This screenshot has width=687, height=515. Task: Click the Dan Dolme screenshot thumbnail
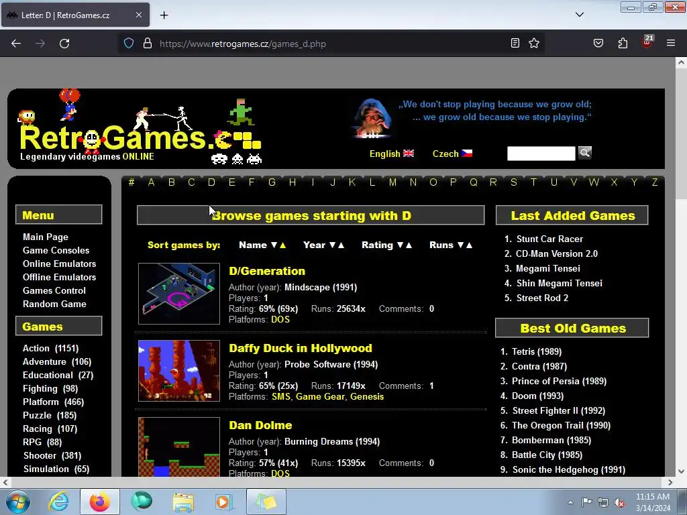[179, 447]
